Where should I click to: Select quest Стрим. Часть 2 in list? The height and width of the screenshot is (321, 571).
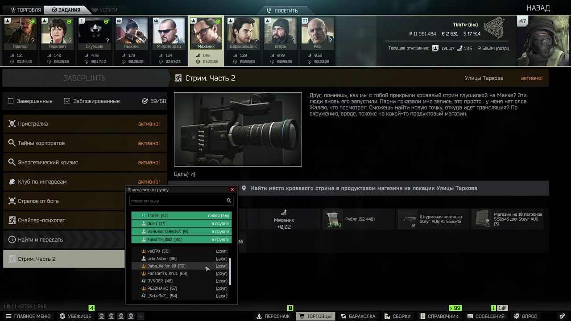point(64,259)
